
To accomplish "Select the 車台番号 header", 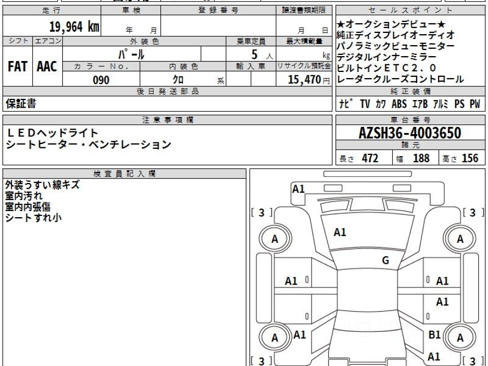I will tap(411, 120).
